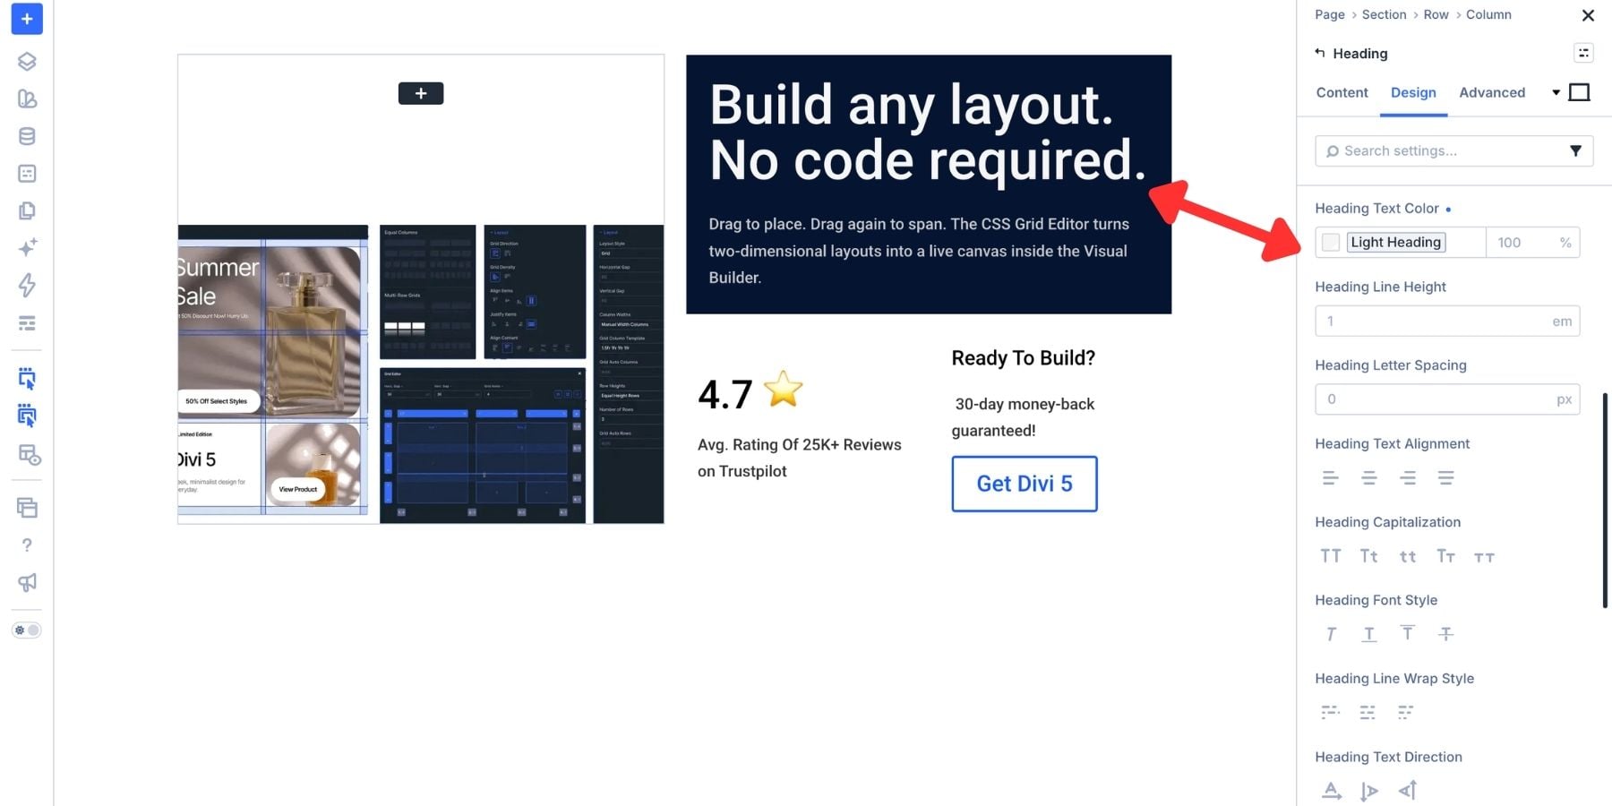
Task: Click Page in the breadcrumb
Action: coord(1330,14)
